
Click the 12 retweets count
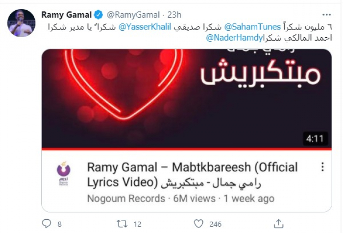pos(137,224)
